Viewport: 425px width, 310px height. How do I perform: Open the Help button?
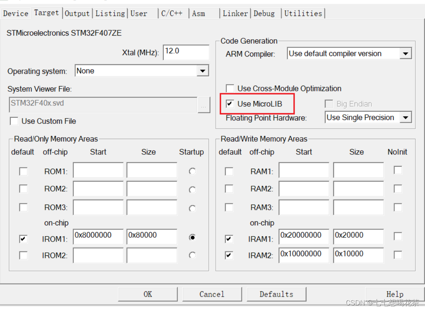click(395, 294)
